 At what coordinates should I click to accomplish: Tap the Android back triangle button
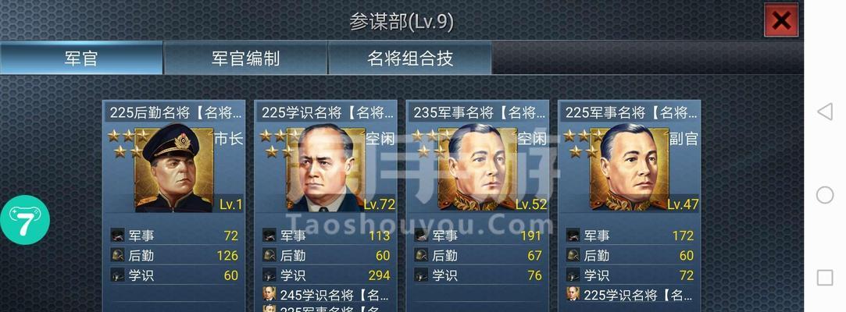click(x=824, y=112)
